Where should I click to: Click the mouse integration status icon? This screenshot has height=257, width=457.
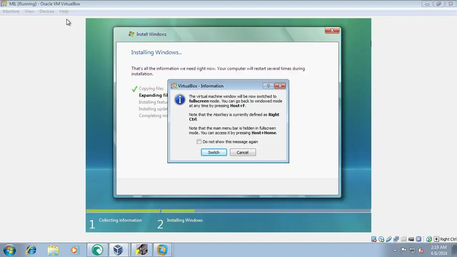point(429,239)
